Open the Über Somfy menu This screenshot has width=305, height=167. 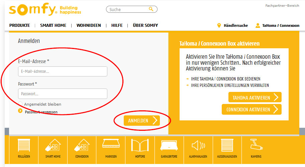point(145,25)
